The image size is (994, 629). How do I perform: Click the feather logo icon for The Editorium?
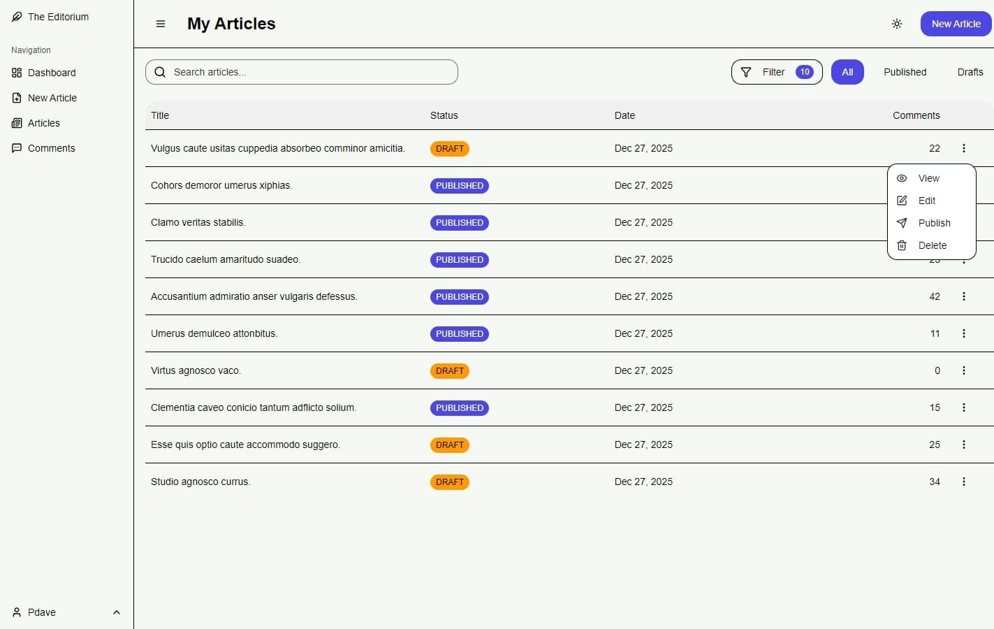click(x=17, y=16)
